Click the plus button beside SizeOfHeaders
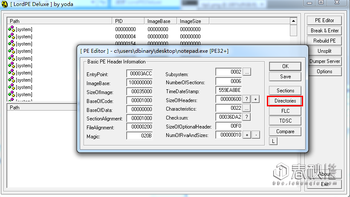This screenshot has height=197, width=350. 256,99
